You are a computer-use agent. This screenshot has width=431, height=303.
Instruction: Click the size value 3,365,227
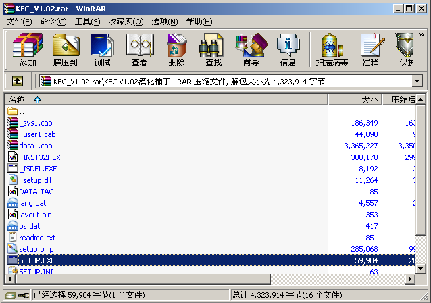point(361,146)
